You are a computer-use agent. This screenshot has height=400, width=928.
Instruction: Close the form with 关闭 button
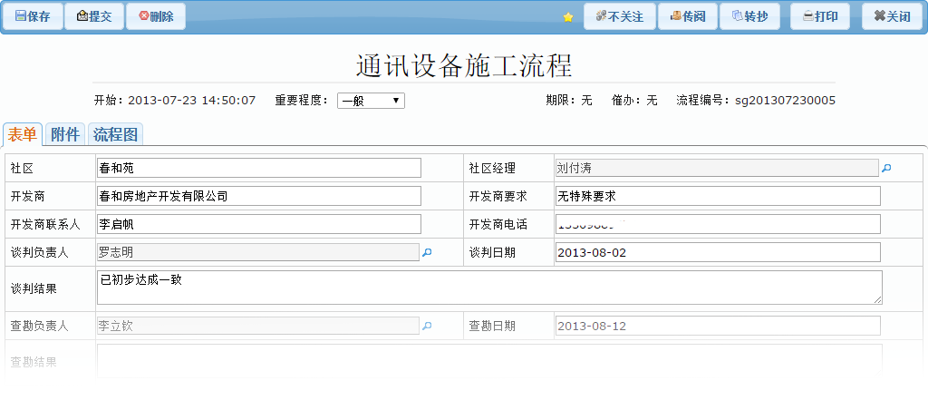tap(892, 16)
